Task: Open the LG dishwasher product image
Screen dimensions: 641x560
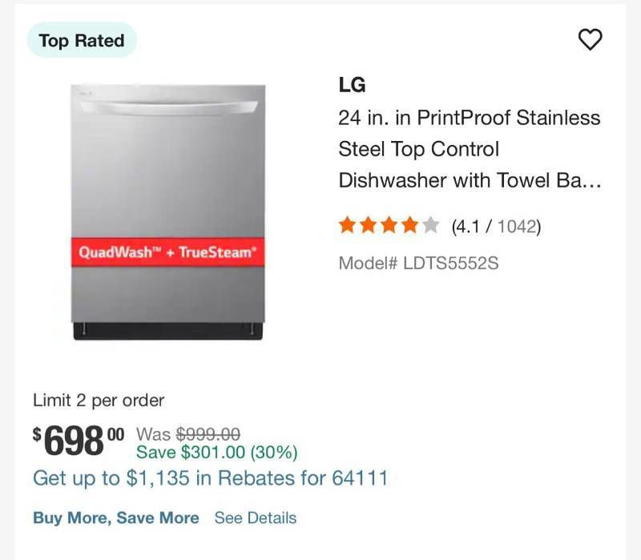Action: click(x=167, y=160)
